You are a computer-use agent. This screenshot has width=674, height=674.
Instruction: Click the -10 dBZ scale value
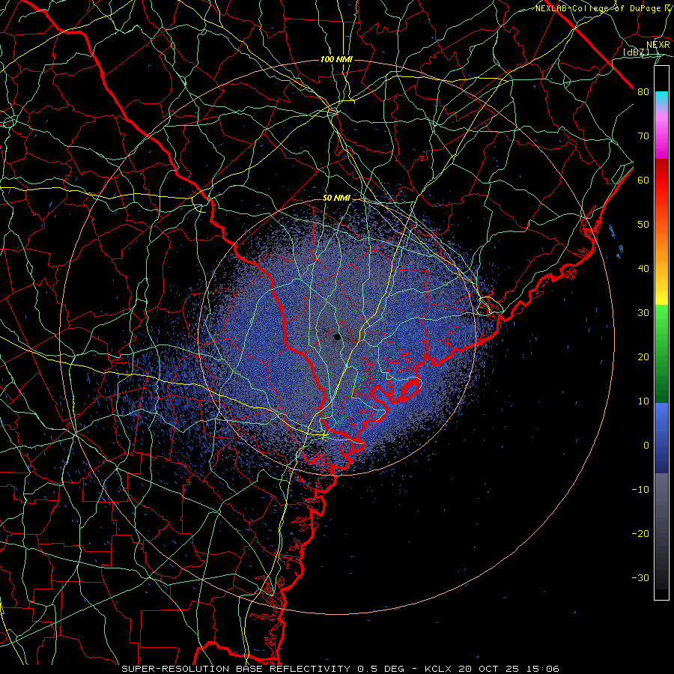[640, 490]
